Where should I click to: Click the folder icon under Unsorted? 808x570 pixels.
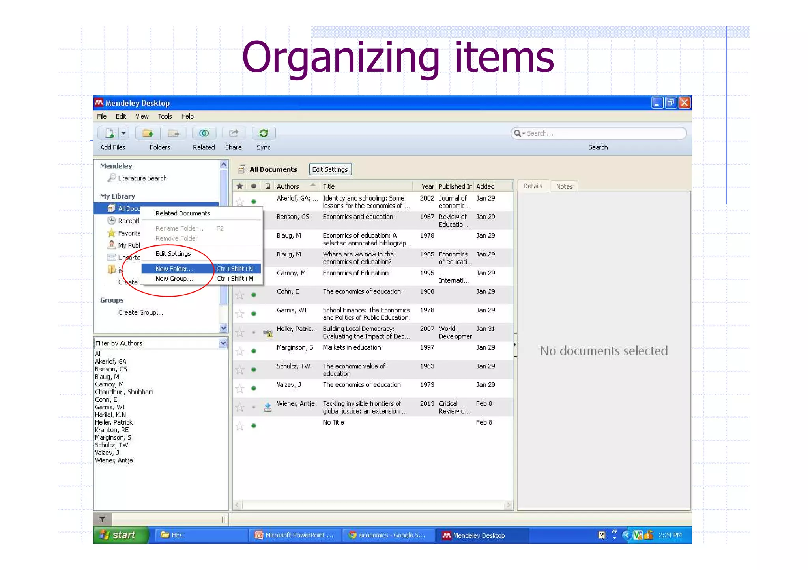click(x=112, y=269)
